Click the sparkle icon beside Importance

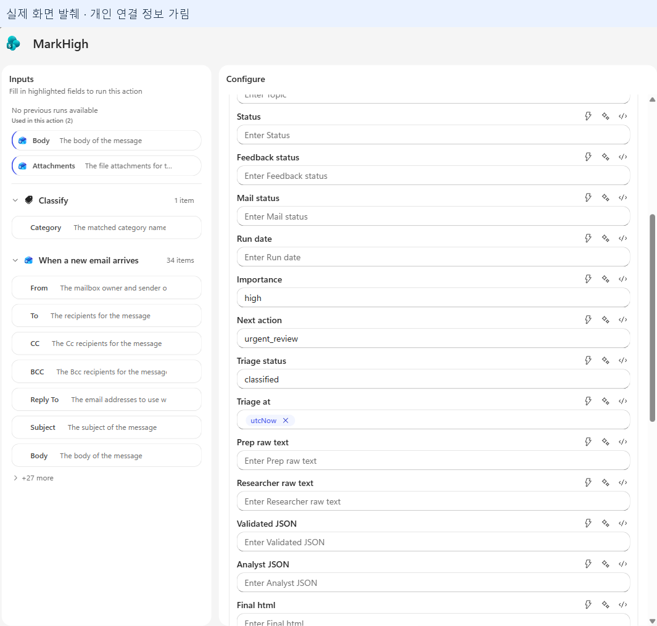click(x=605, y=279)
